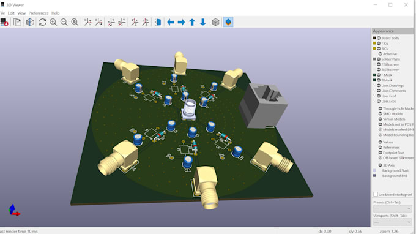The image size is (416, 234).
Task: Toggle Footprint Text visibility eye
Action: 380,153
